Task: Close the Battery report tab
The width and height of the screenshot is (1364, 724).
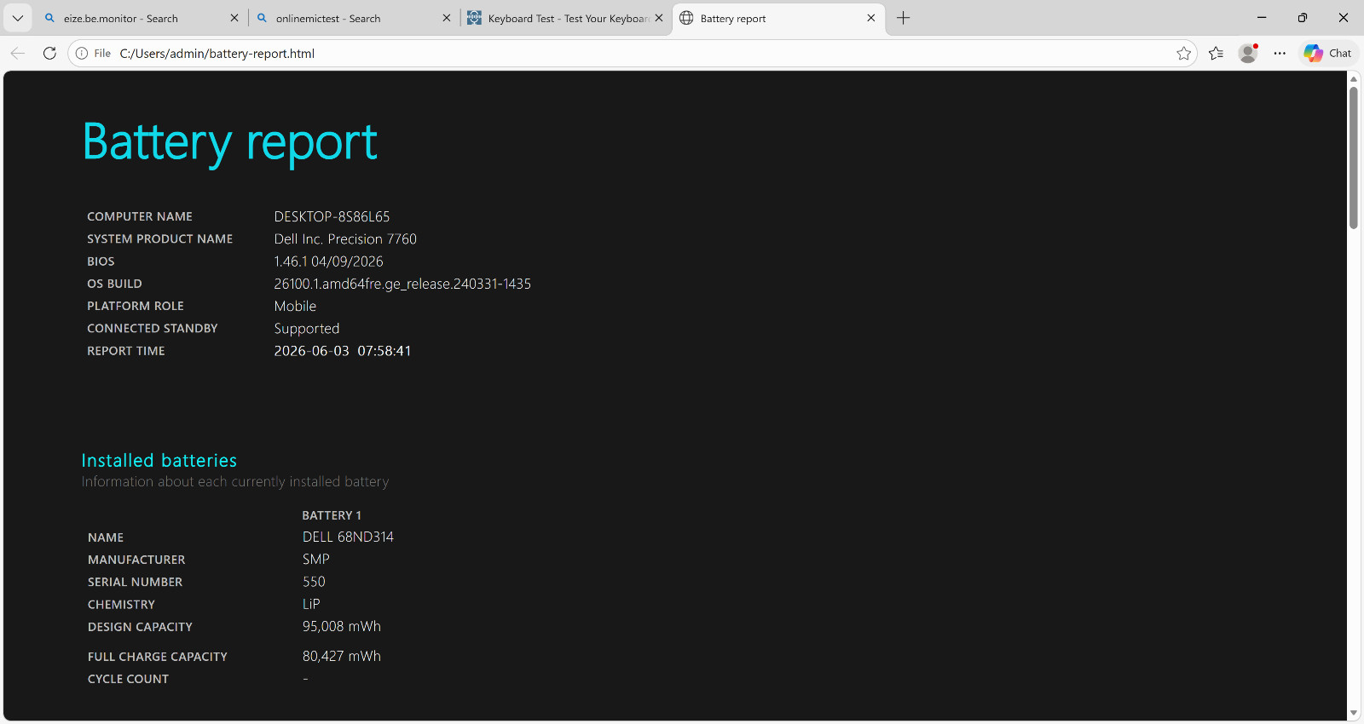Action: tap(870, 18)
